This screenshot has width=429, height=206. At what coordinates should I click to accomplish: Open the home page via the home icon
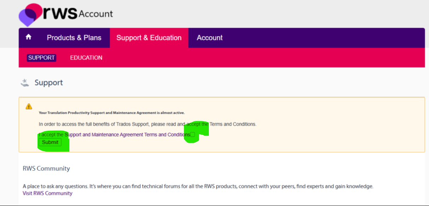(28, 37)
